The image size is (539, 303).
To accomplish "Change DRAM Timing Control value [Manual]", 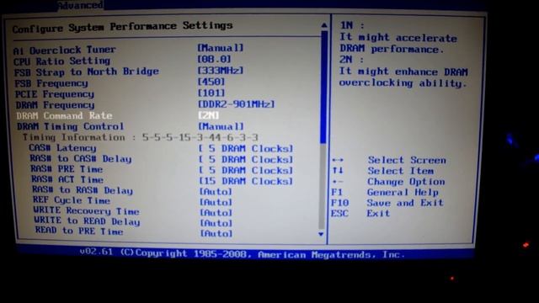I will tap(221, 126).
